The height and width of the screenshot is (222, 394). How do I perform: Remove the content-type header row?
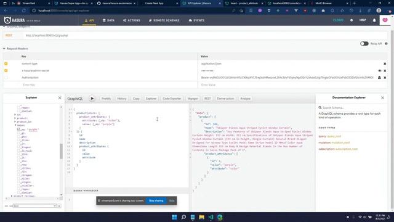tap(385, 64)
